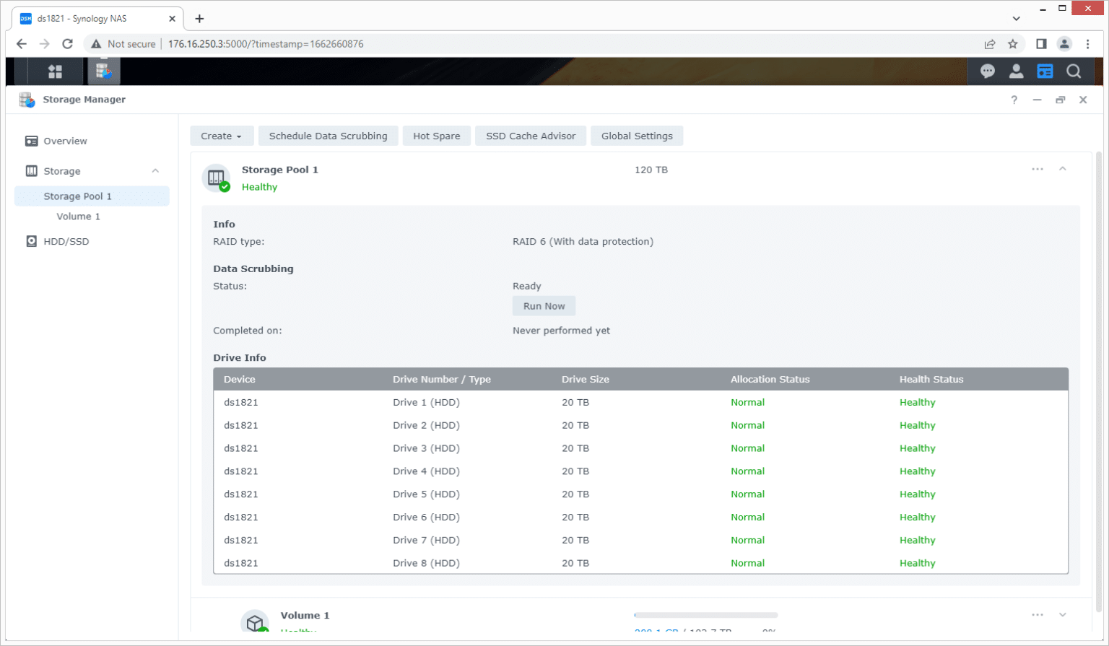The image size is (1109, 646).
Task: Open the DSM notifications chat icon
Action: coord(987,71)
